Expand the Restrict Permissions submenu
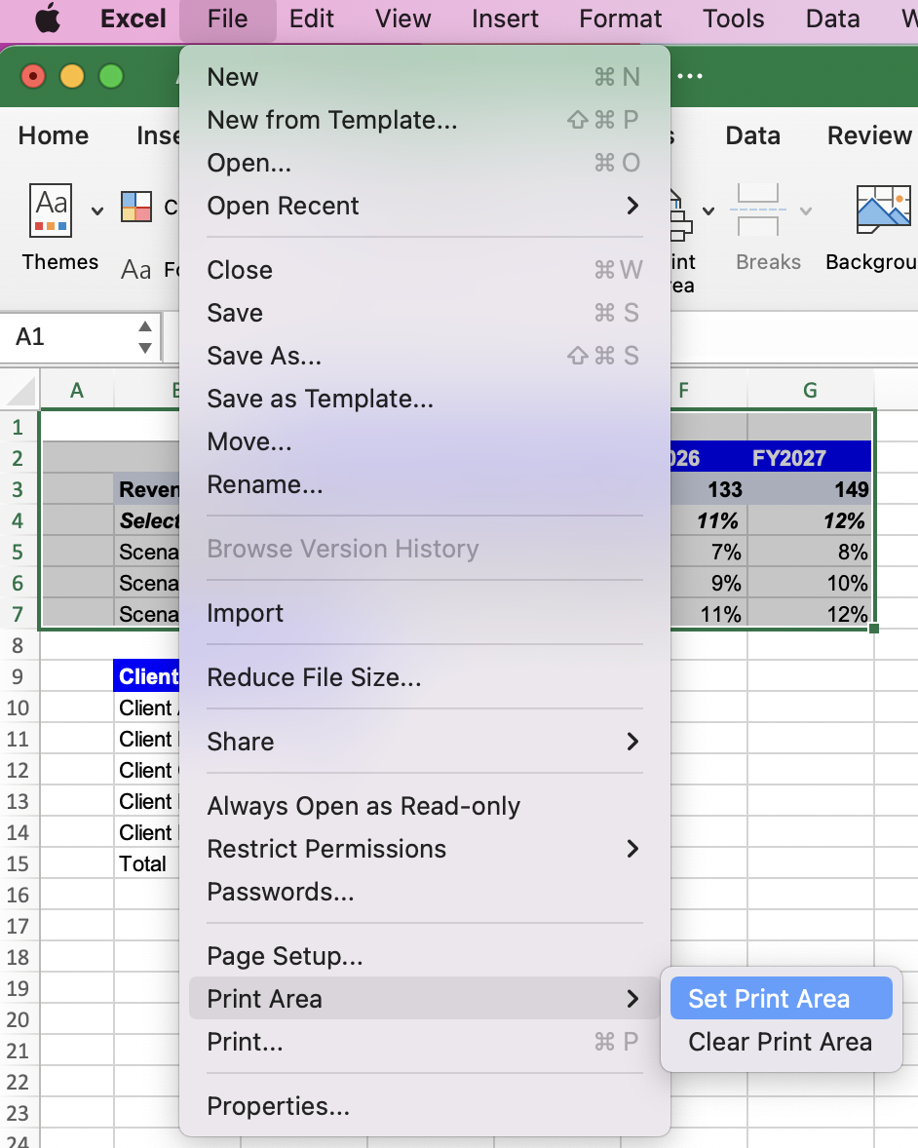 632,849
